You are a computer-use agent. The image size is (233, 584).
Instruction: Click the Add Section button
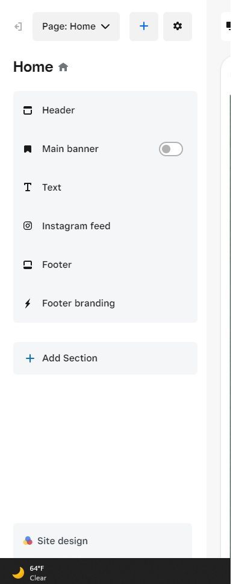point(105,358)
